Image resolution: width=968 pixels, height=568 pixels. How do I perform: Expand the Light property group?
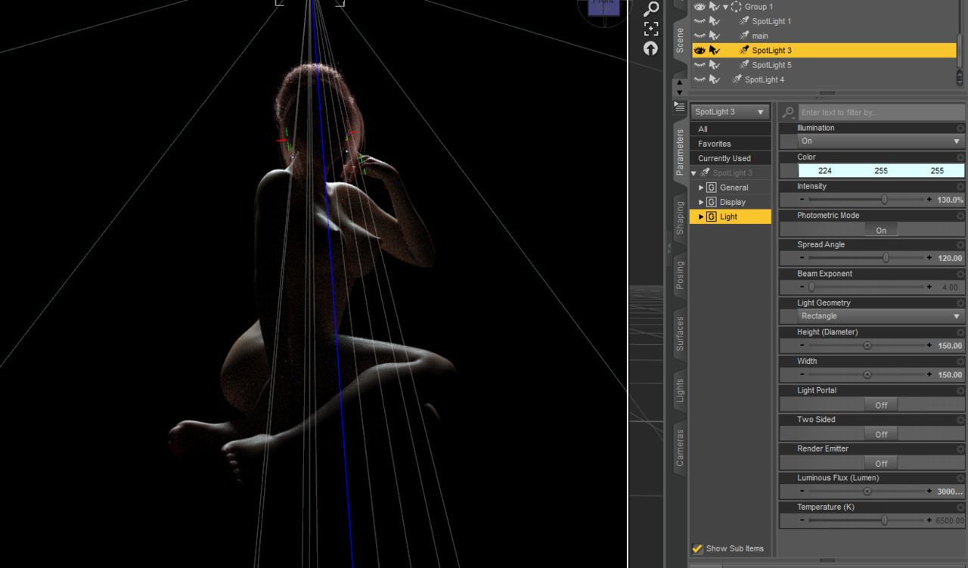[x=701, y=216]
